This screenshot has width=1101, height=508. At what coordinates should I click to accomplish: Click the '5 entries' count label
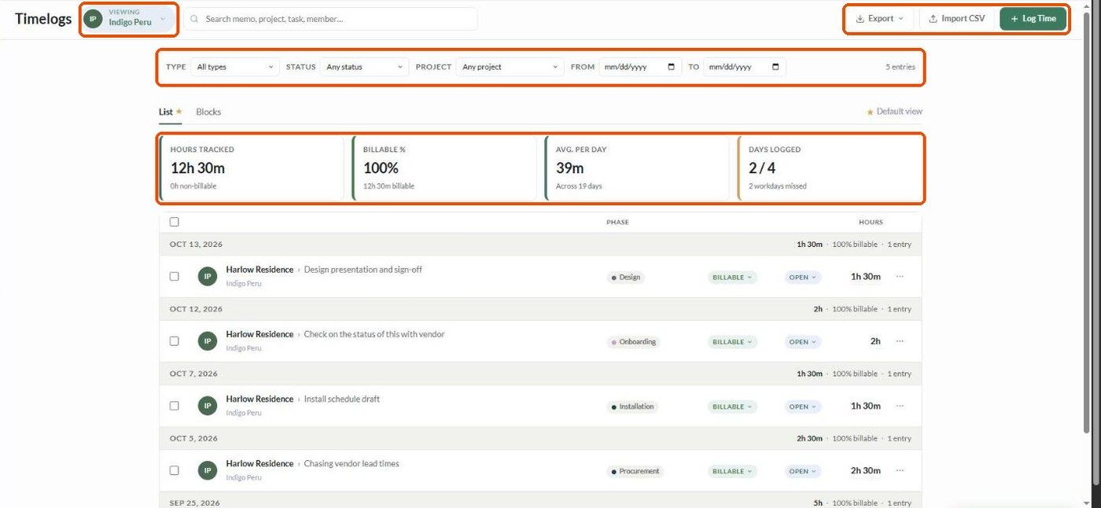click(x=900, y=67)
